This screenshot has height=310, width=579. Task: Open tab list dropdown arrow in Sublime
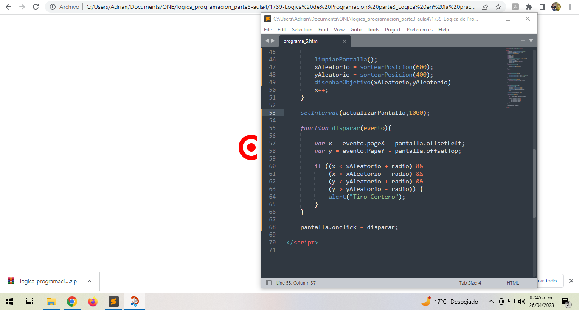pos(531,41)
